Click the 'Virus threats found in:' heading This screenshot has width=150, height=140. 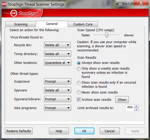pyautogui.click(x=27, y=37)
